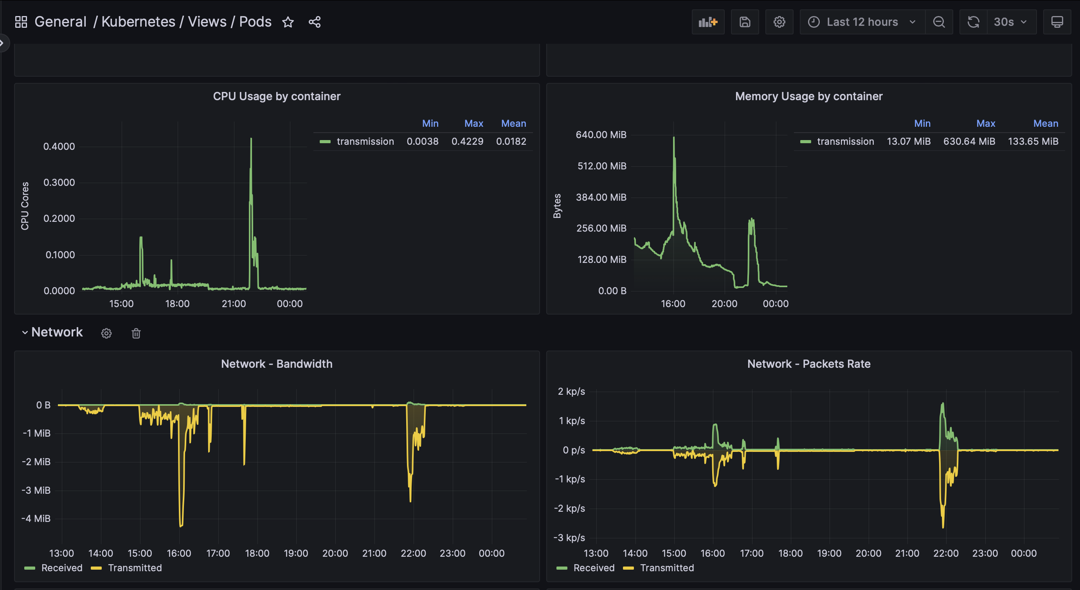Add a new panel to dashboard

click(708, 22)
